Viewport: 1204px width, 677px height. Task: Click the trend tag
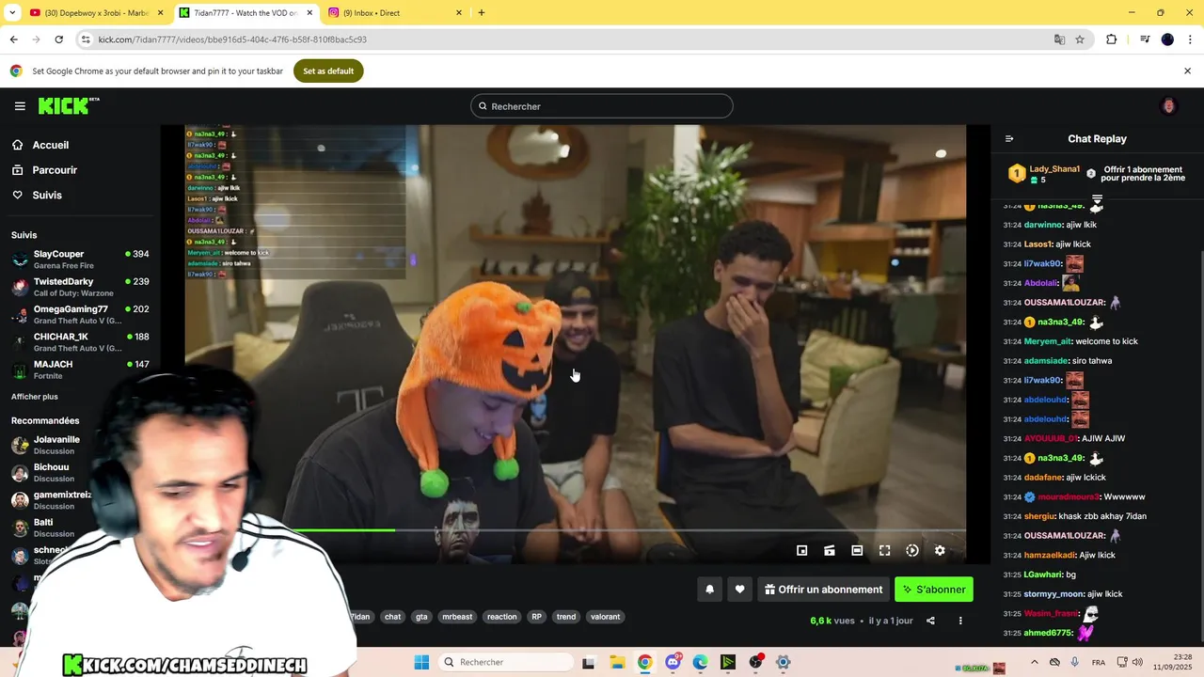click(x=565, y=617)
